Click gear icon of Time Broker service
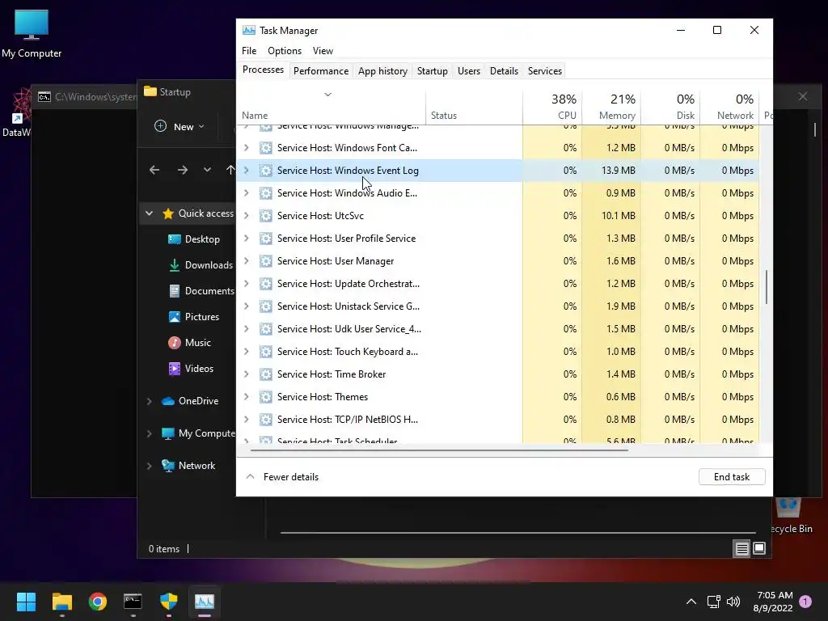 click(x=265, y=374)
